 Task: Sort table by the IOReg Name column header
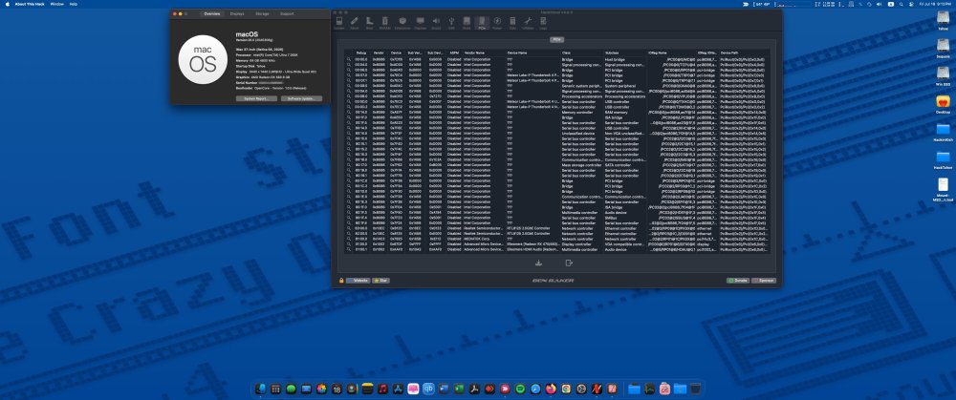[671, 53]
